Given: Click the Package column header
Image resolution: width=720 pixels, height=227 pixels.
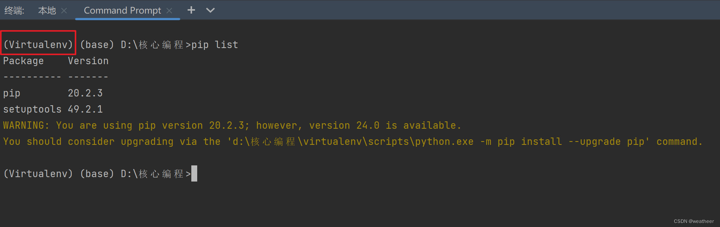Looking at the screenshot, I should [23, 61].
